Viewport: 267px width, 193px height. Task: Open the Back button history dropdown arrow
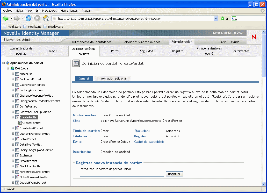11,18
